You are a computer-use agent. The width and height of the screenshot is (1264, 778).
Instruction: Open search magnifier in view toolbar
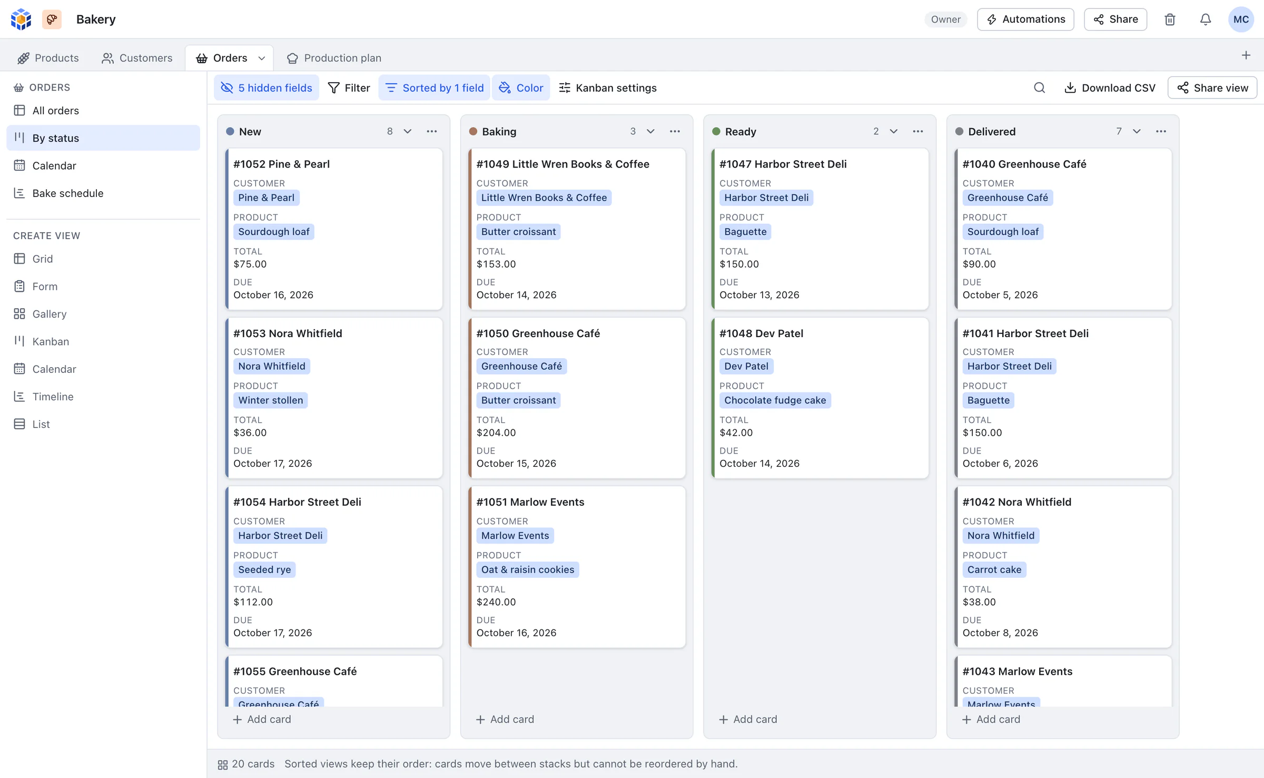[x=1039, y=87]
